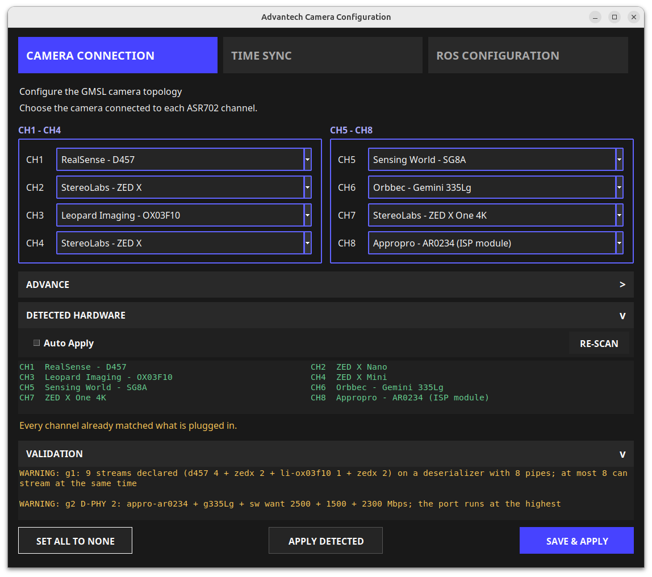
Task: Click detected entry 'CH3 Leopard Imaging - OX03F10'
Action: click(96, 377)
